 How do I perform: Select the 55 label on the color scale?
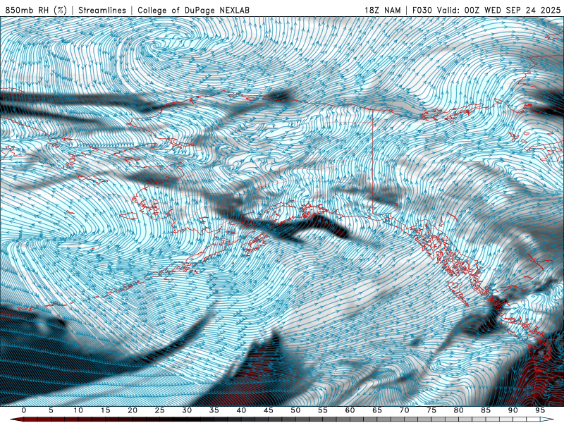tap(323, 410)
